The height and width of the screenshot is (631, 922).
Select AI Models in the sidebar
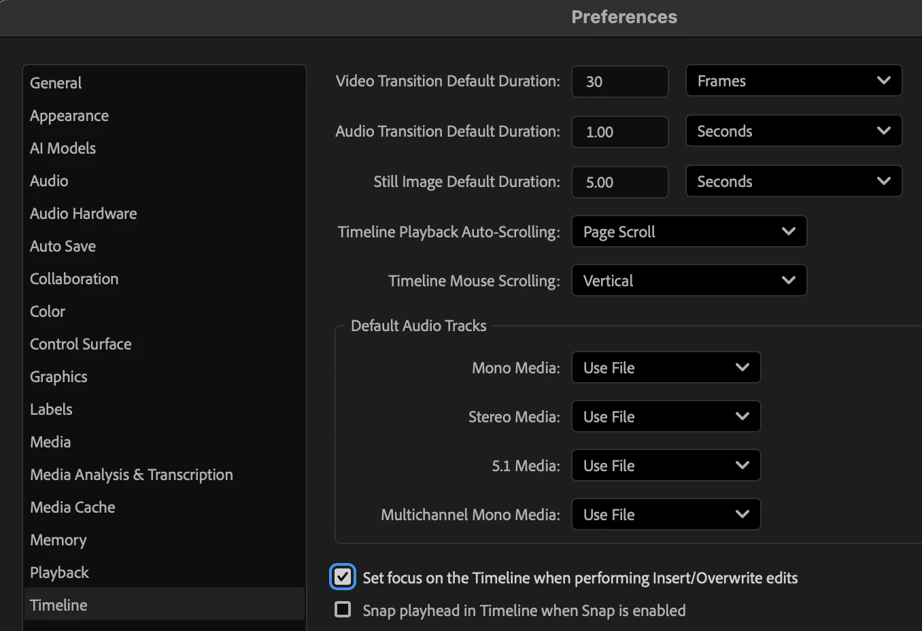click(x=63, y=148)
